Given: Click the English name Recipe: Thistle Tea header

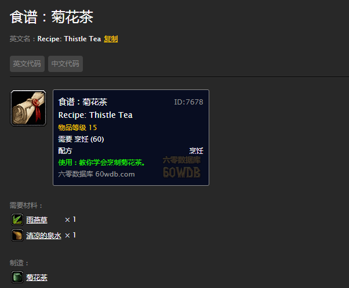Looking at the screenshot, I should click(x=69, y=39).
